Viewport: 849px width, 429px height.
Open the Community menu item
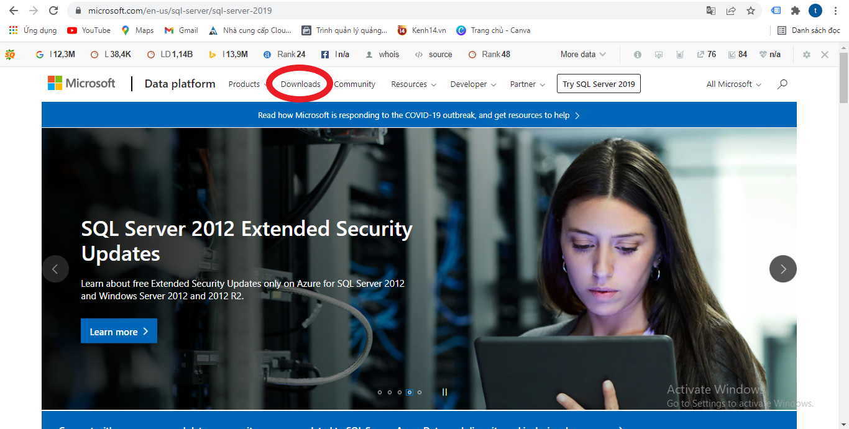click(354, 84)
